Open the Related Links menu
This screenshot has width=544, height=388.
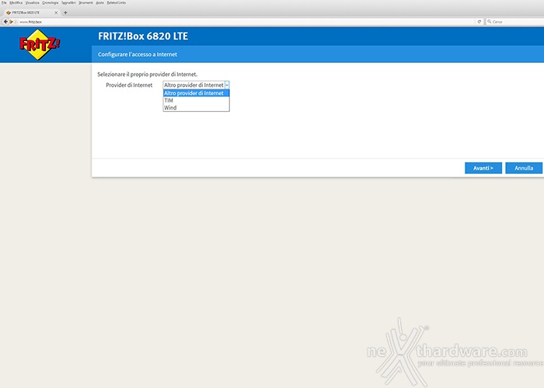(117, 3)
